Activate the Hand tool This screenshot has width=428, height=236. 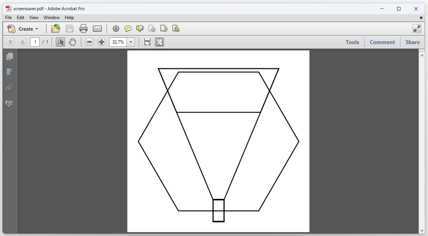point(73,42)
